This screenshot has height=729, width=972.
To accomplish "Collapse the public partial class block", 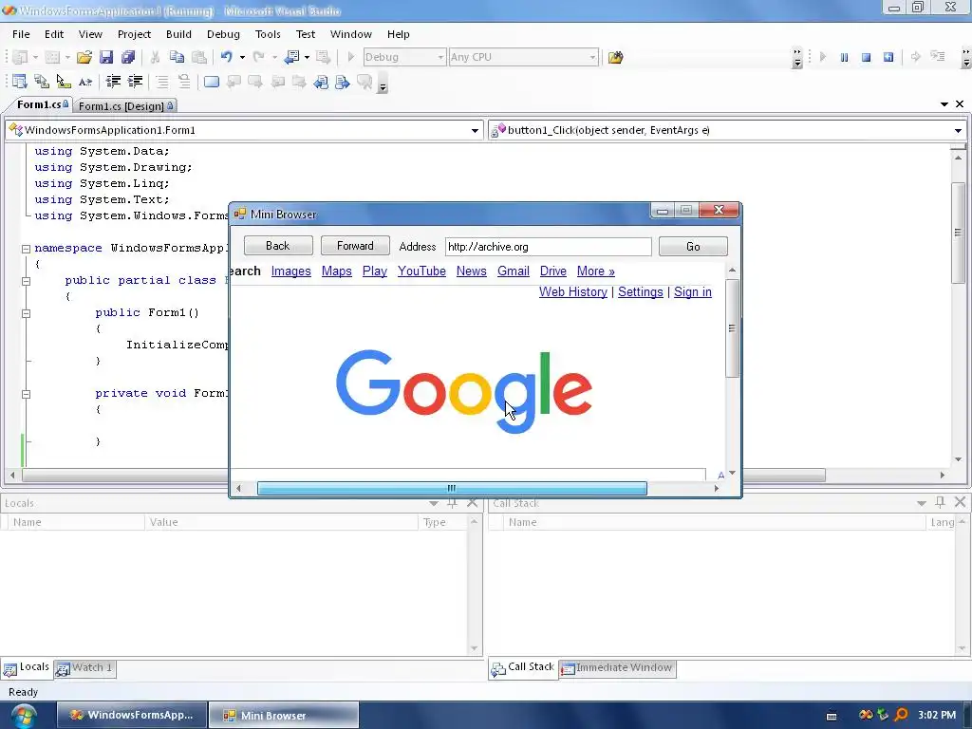I will tap(26, 281).
